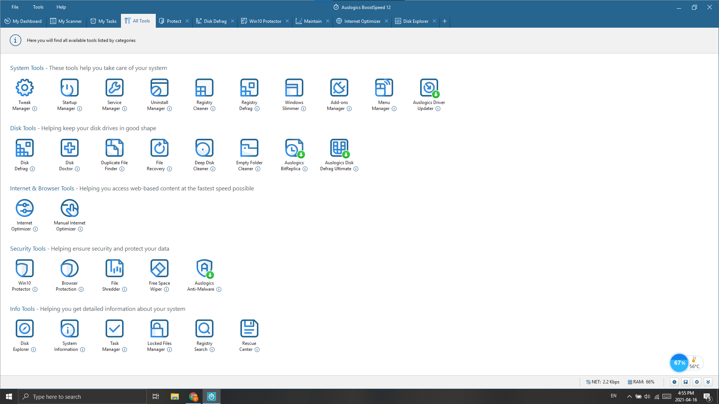719x404 pixels.
Task: Switch to the My Dashboard tab
Action: 23,21
